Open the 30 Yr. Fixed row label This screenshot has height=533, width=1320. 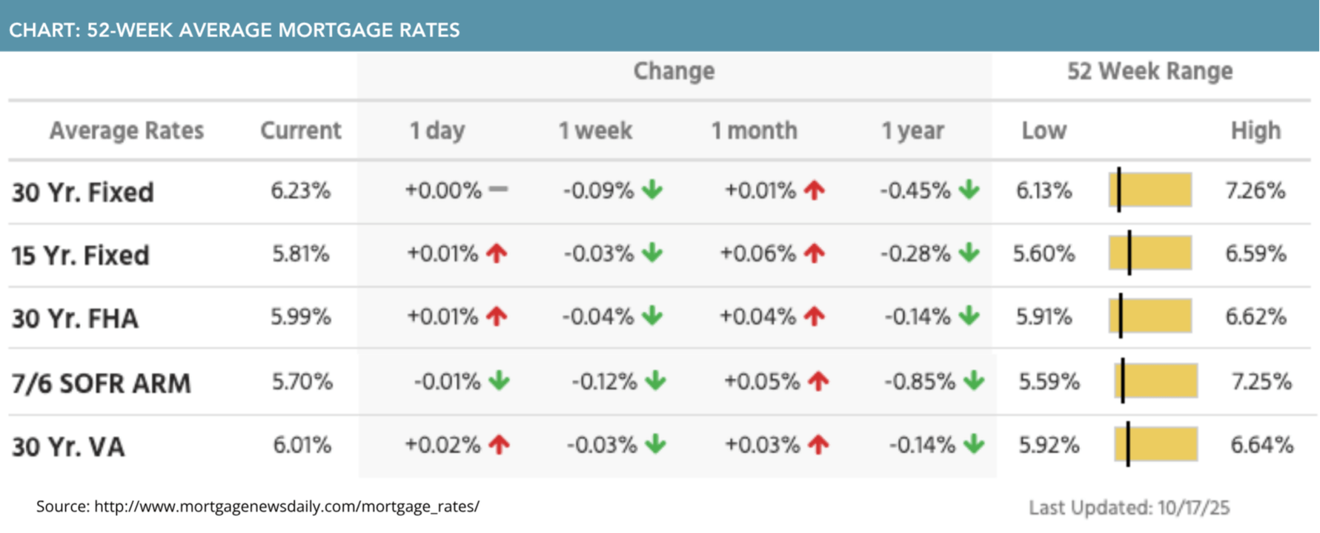pos(83,192)
